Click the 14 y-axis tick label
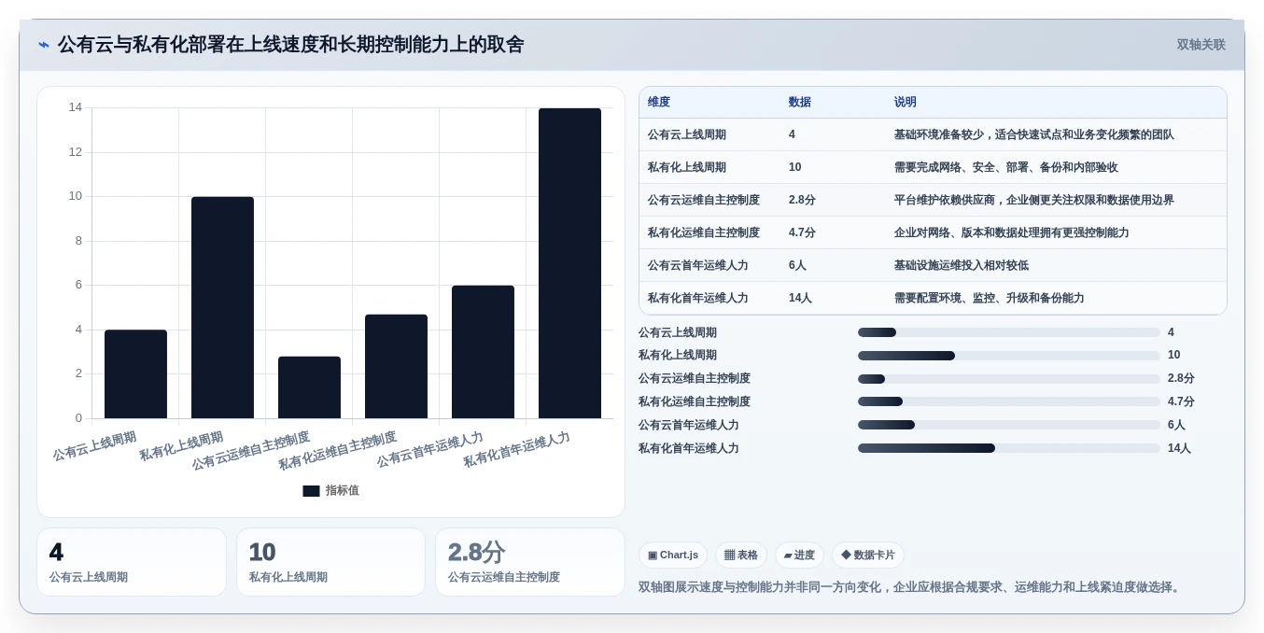Screen dimensions: 1264x633 pos(76,107)
